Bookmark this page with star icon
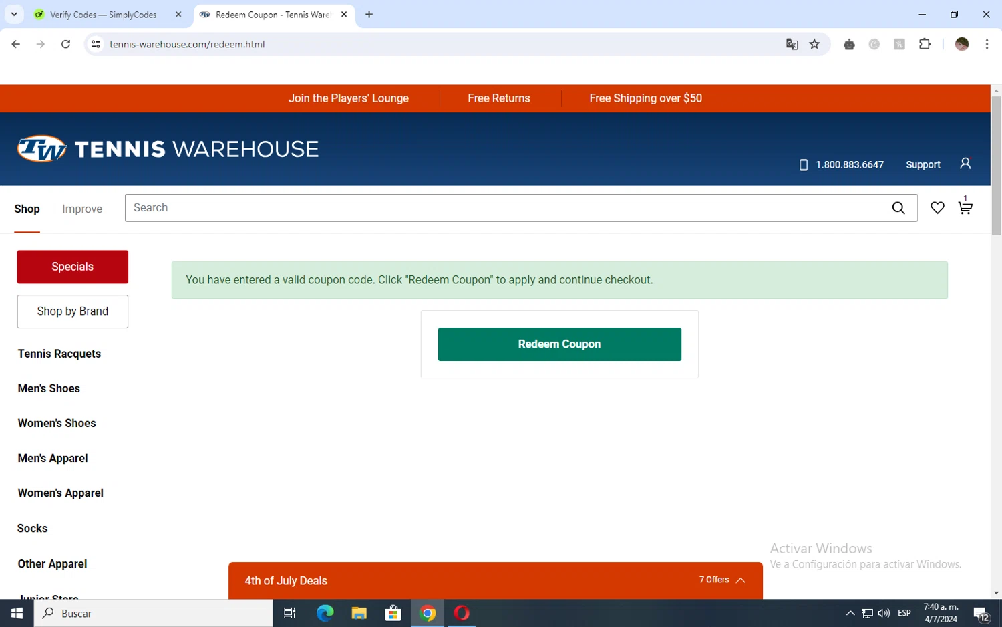 (814, 44)
